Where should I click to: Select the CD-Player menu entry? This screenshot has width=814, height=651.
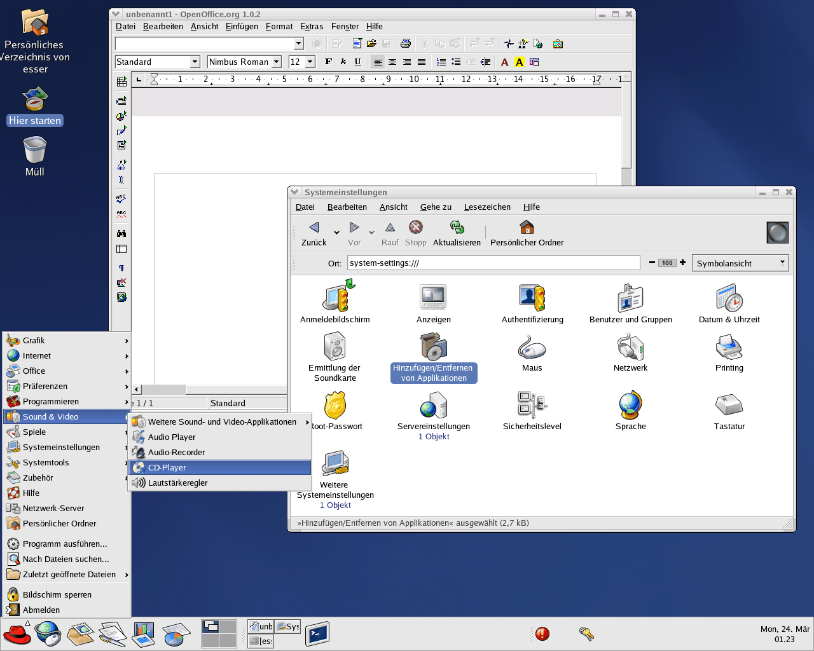[x=168, y=467]
